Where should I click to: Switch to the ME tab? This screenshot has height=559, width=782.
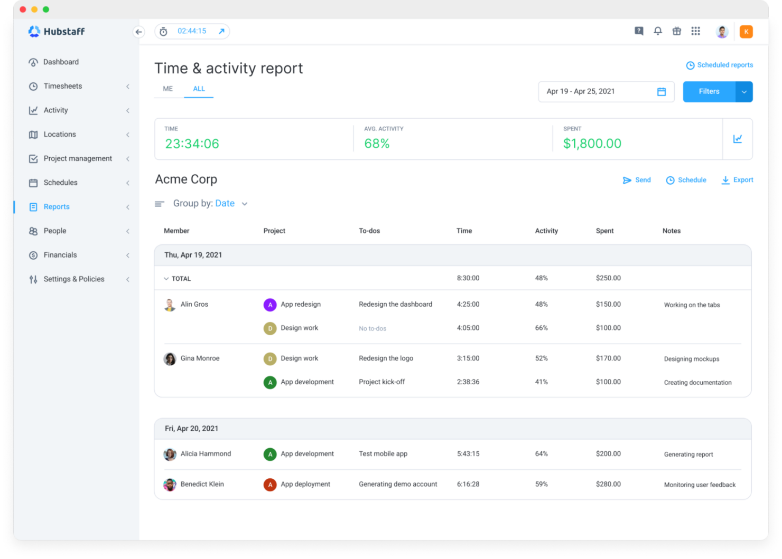click(x=167, y=89)
